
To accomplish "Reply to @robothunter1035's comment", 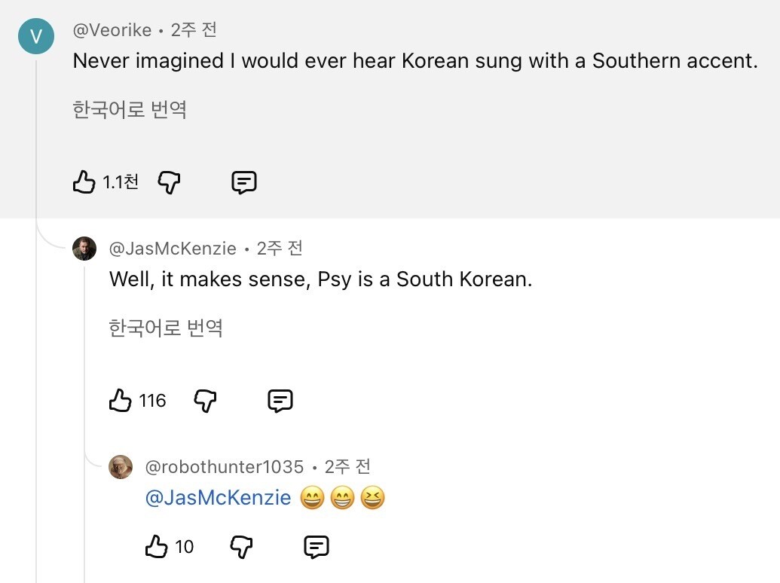I will [317, 547].
